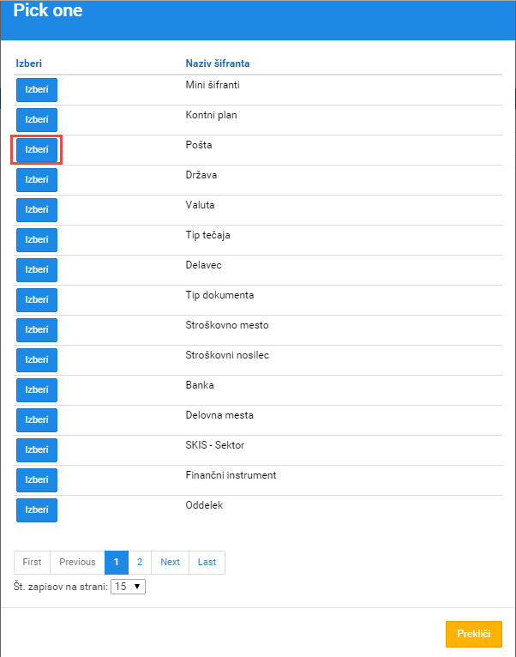
Task: Click the Next pagination link
Action: (170, 563)
